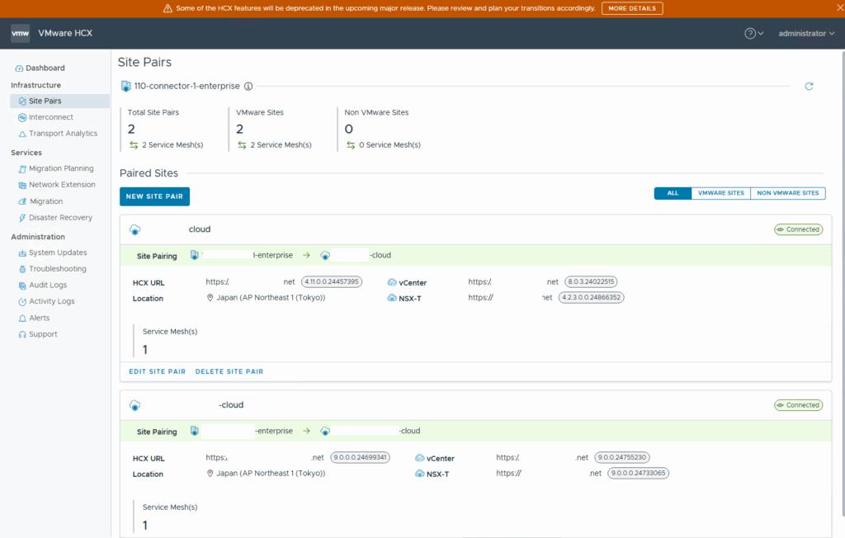Click MORE DETAILS in warning banner
Screen dimensions: 845x538
[x=631, y=8]
